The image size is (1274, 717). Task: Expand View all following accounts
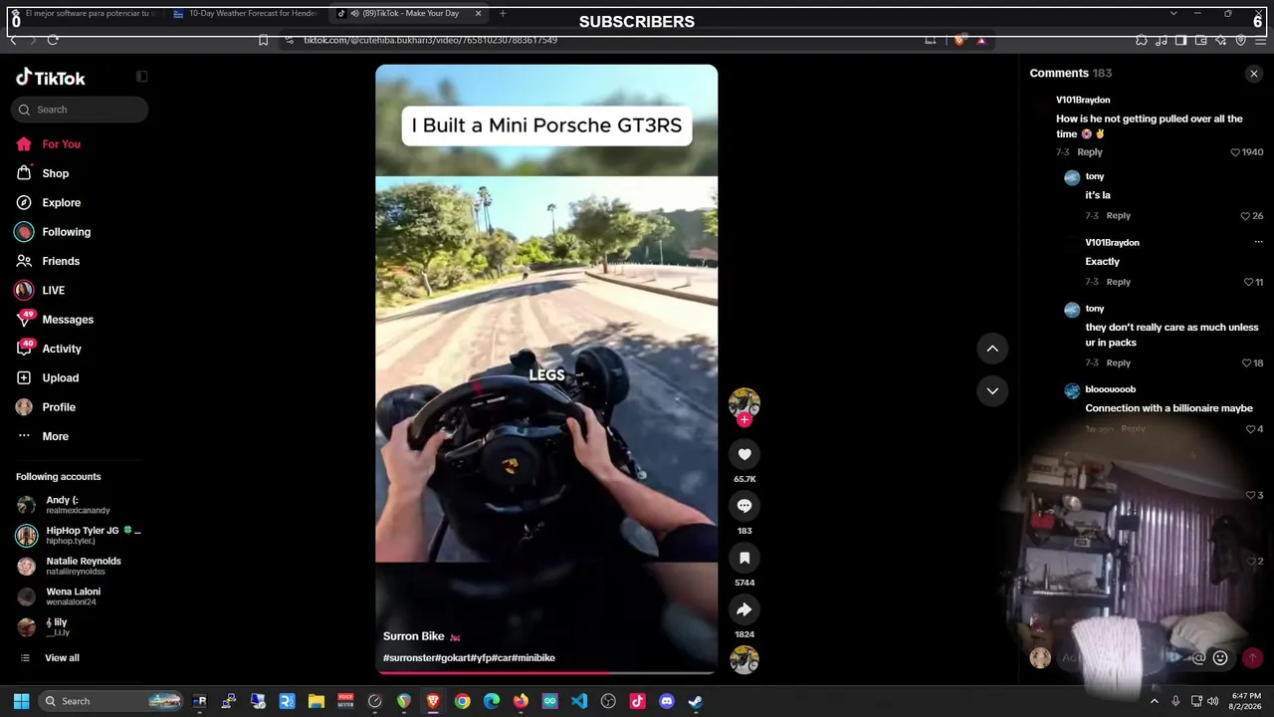(x=50, y=658)
